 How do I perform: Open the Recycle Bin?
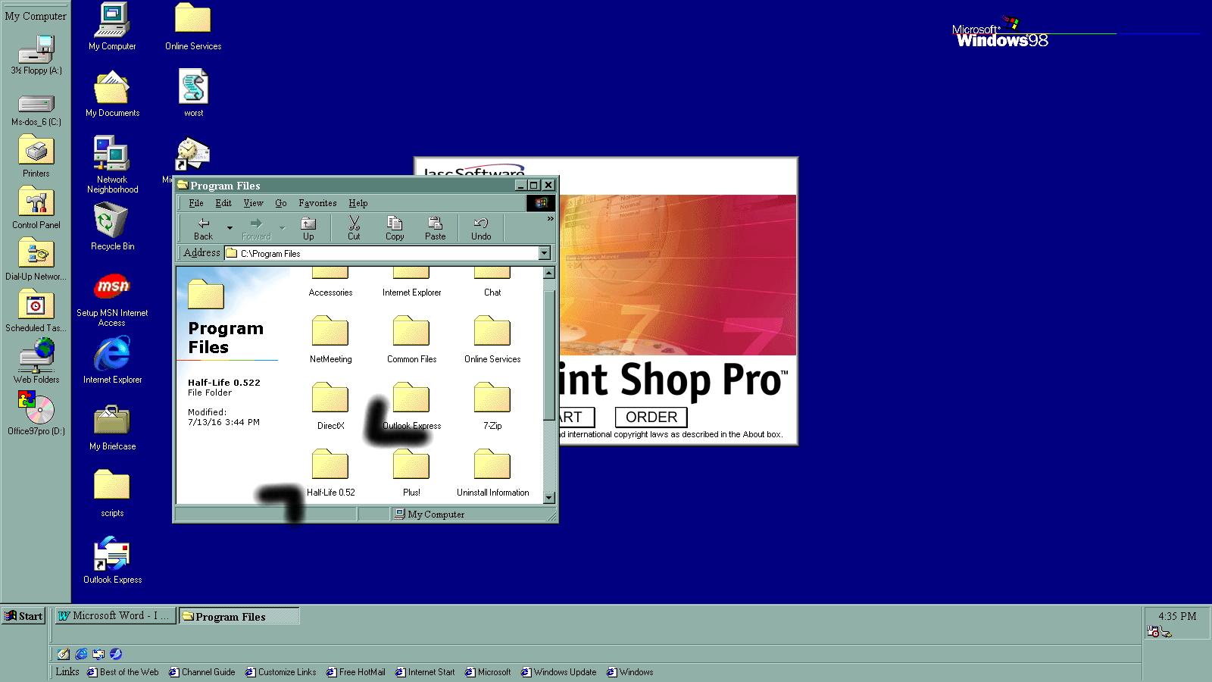pos(112,227)
